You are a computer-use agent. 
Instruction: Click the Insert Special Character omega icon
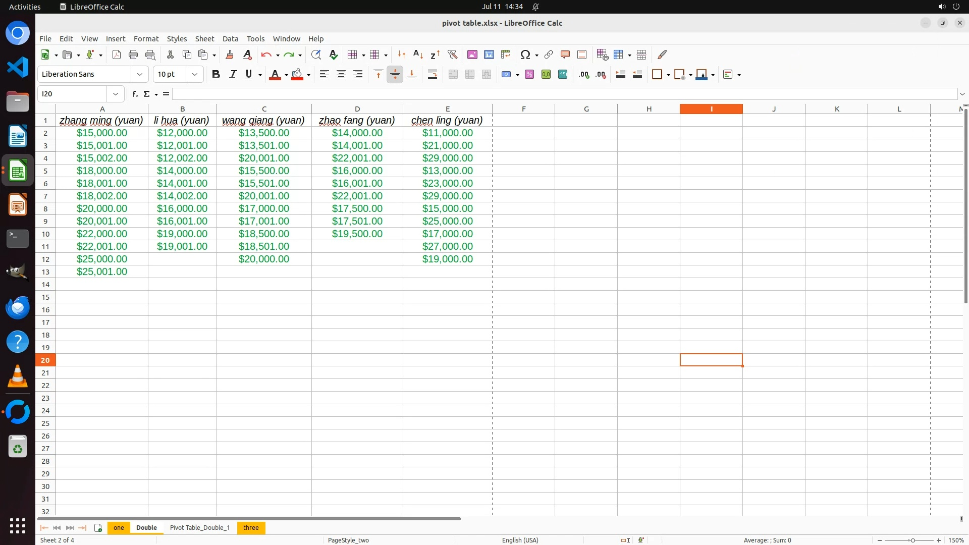click(x=525, y=54)
